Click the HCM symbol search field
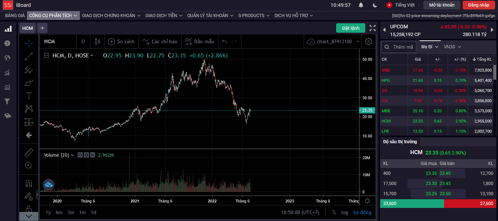498x221 pixels. (x=57, y=41)
